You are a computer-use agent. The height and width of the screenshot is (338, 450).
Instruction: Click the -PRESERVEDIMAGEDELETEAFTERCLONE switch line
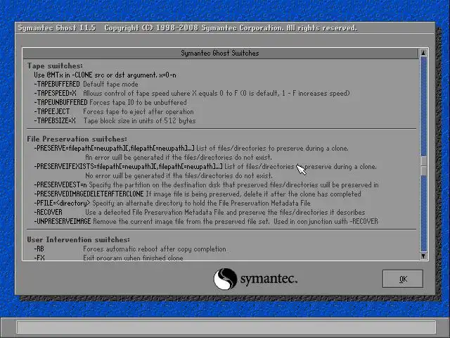coord(198,194)
